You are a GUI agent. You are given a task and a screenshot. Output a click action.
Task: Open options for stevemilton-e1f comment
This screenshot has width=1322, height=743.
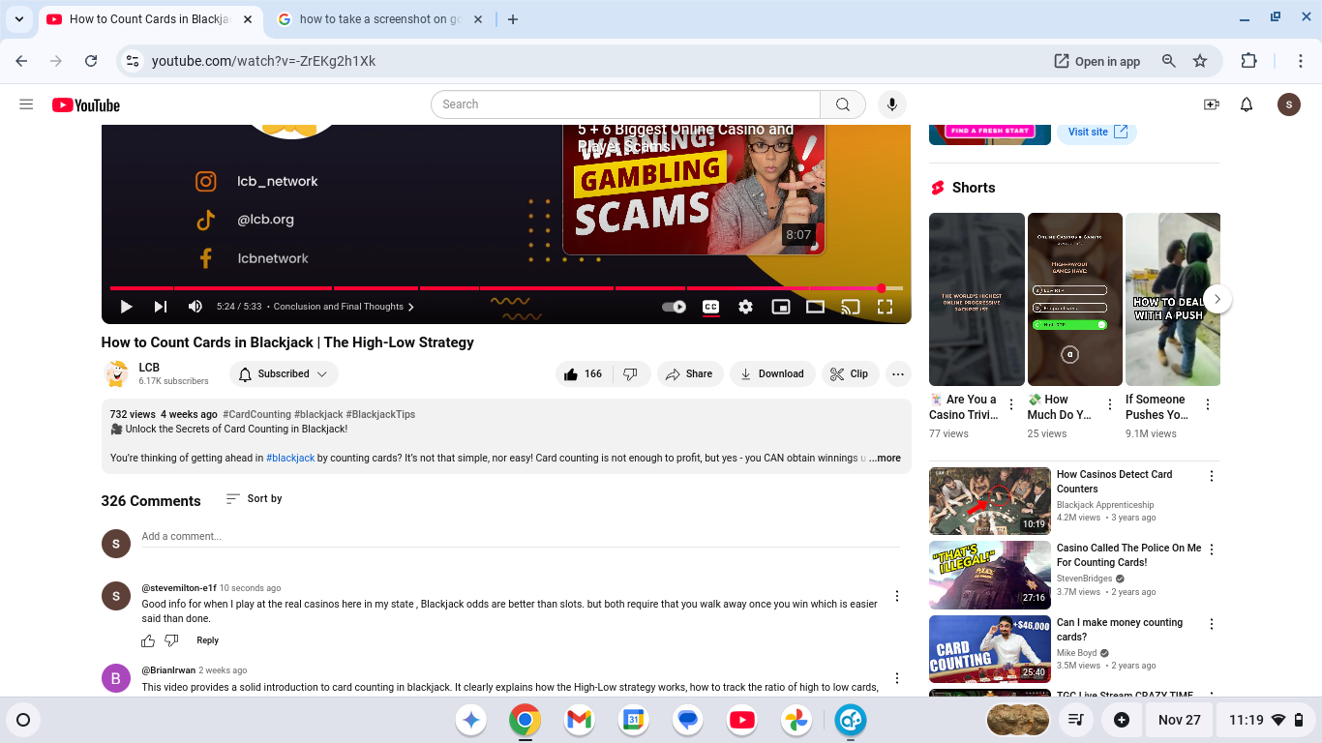coord(897,596)
